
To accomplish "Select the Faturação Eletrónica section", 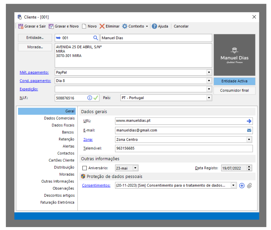I will pos(57,202).
